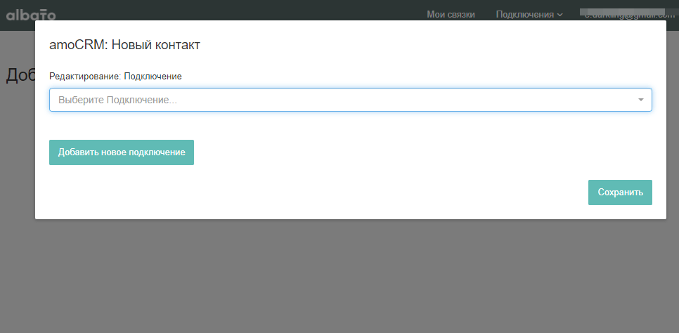Click the Сохранить button
The height and width of the screenshot is (333, 679).
[620, 192]
